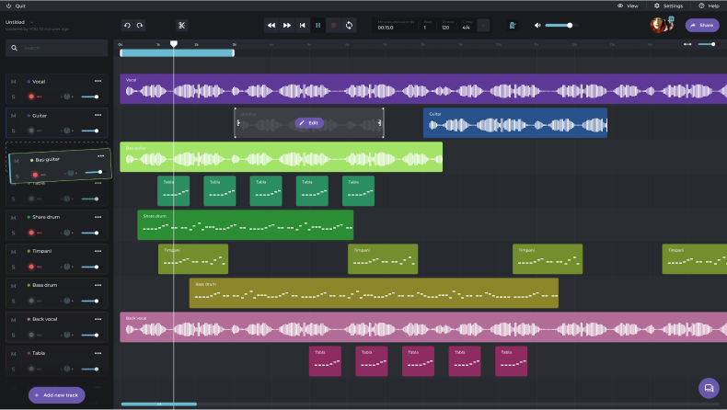Mute master volume via speaker icon
The width and height of the screenshot is (727, 410).
tap(537, 26)
